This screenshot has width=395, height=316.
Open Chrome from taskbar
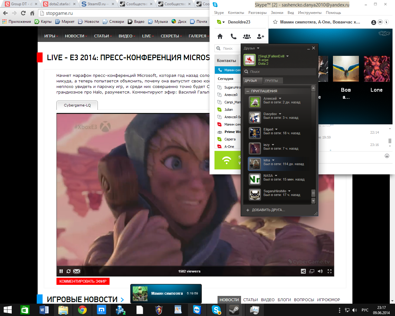82,310
